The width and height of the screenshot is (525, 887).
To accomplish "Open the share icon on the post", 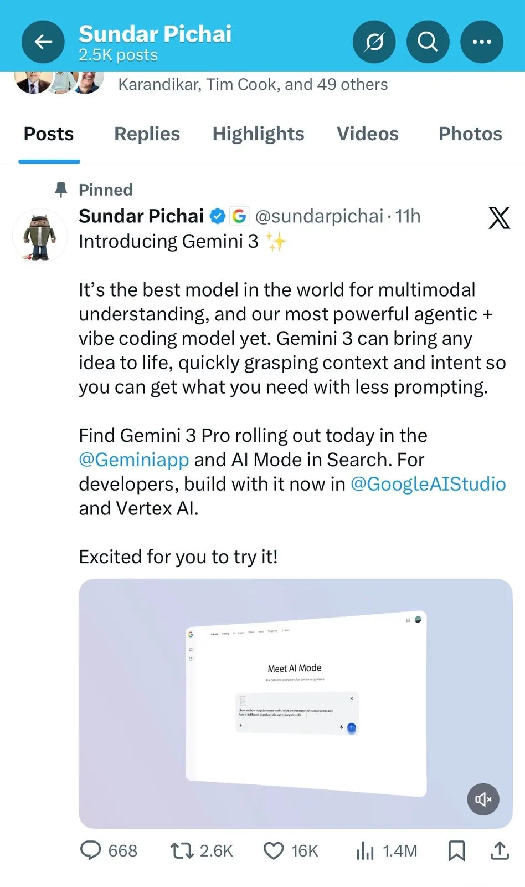I will click(x=499, y=850).
